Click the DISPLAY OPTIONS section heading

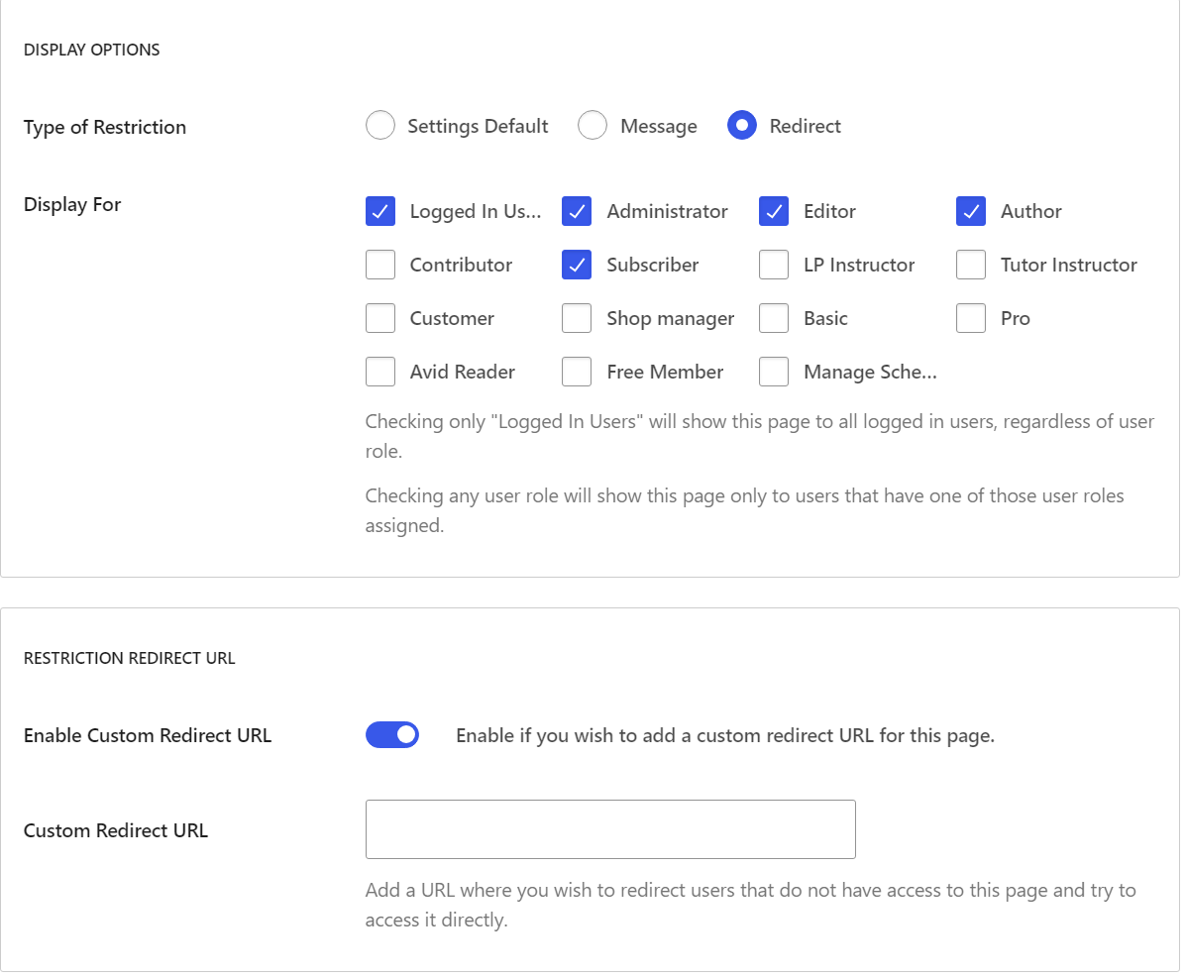[x=91, y=50]
